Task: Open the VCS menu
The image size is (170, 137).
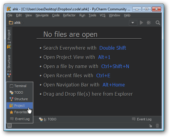Action: (103, 15)
